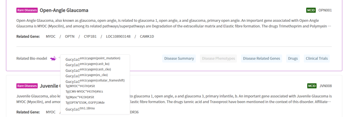Open the CAMK1D gene link
The width and height of the screenshot is (352, 117).
click(147, 36)
